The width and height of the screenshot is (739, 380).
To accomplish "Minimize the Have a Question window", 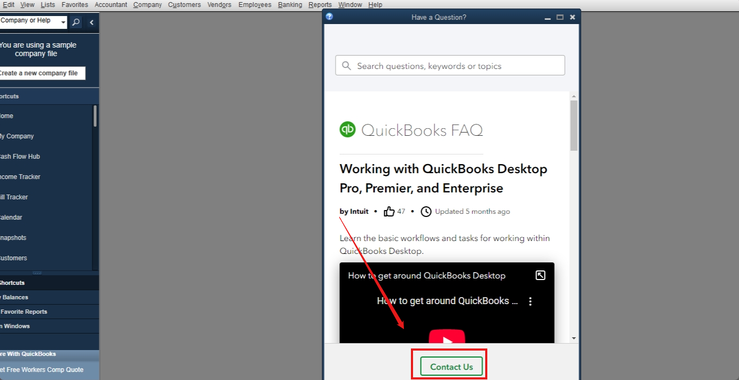I will click(x=547, y=18).
